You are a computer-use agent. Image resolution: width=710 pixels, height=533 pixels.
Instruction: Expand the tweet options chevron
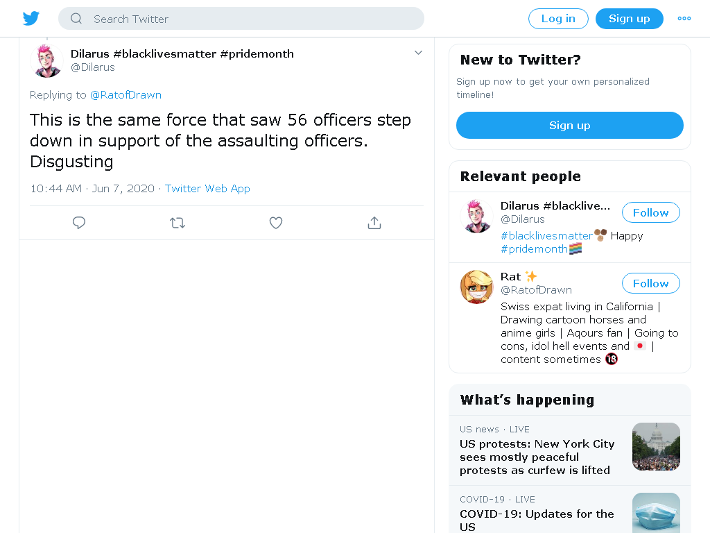tap(418, 53)
